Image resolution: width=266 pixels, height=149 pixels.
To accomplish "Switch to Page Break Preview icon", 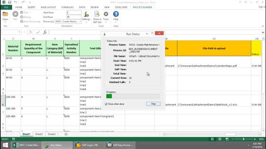I will tap(227, 139).
